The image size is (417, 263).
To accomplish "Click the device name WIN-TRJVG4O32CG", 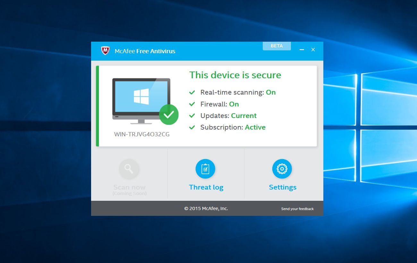I will [x=142, y=134].
